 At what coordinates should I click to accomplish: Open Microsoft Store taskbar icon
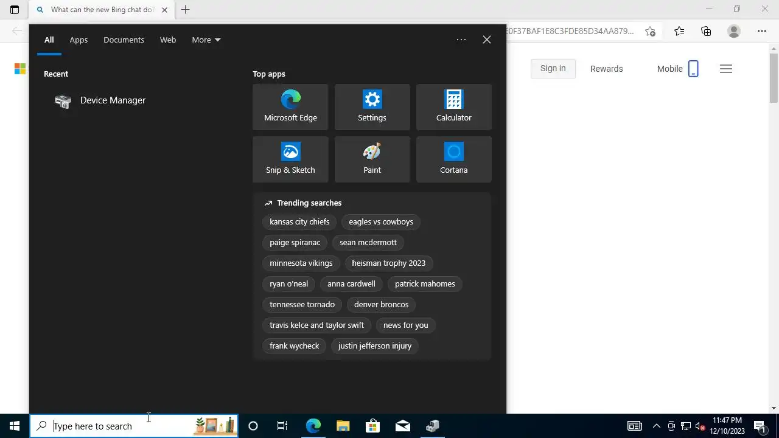372,426
